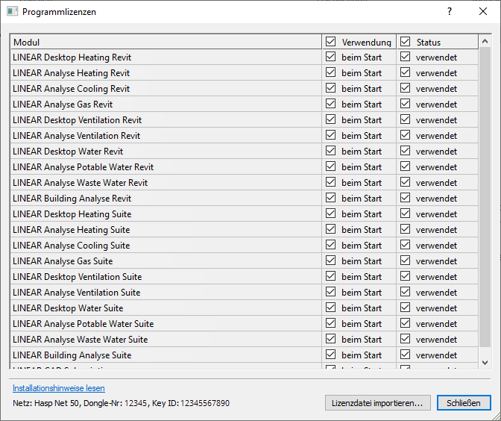Toggle verwendet for Desktop Water Suite

pos(405,308)
